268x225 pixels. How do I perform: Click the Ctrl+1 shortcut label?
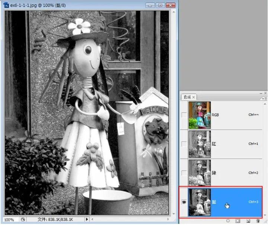[x=253, y=144]
